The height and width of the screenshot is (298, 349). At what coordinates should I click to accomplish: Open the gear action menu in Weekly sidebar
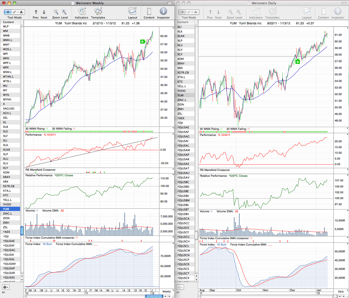point(6,287)
